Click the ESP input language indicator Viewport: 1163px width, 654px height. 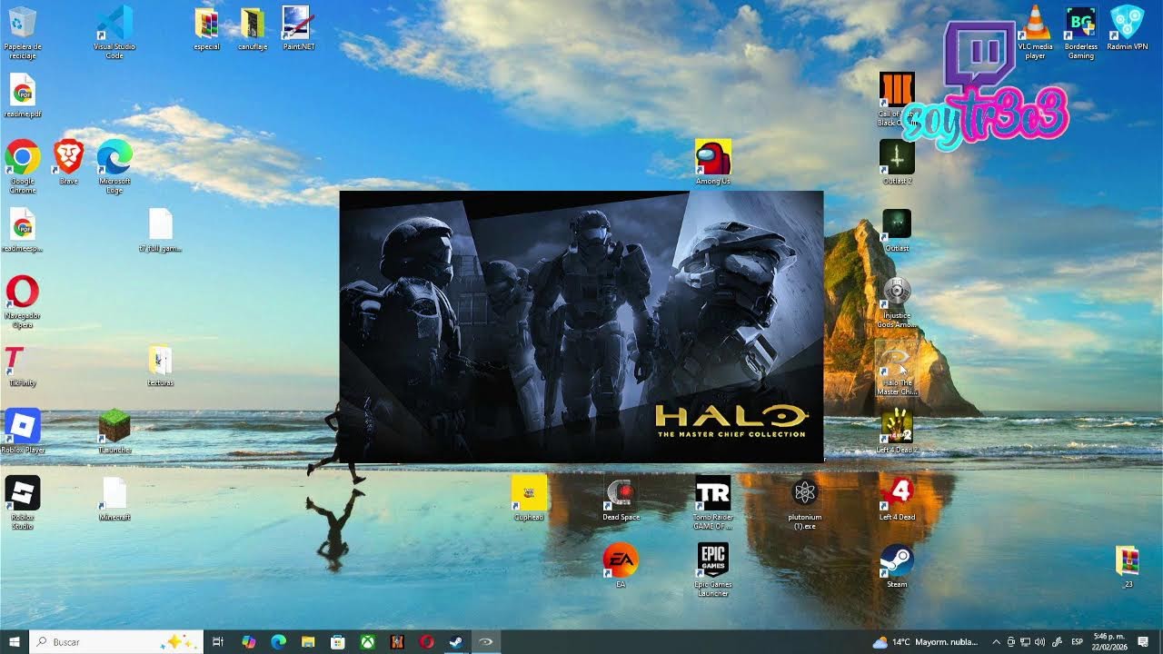click(x=1078, y=642)
